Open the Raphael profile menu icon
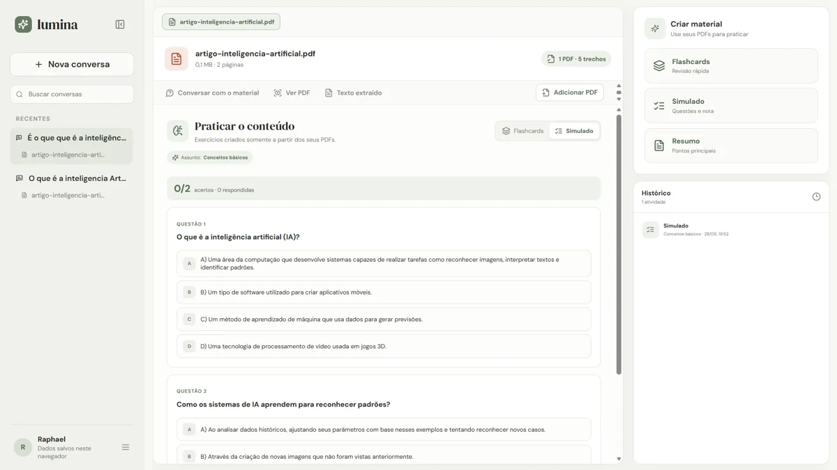The image size is (837, 470). [126, 447]
